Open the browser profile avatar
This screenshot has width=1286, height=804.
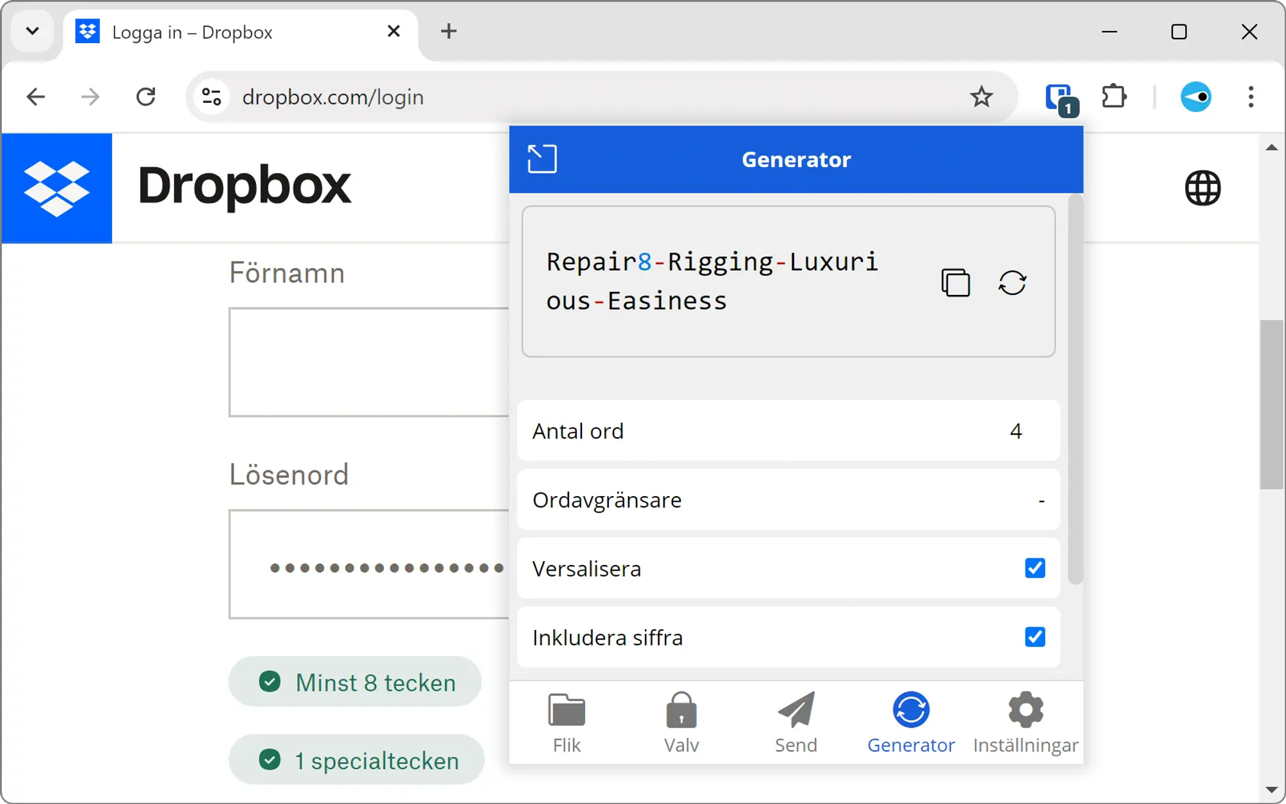pyautogui.click(x=1195, y=97)
